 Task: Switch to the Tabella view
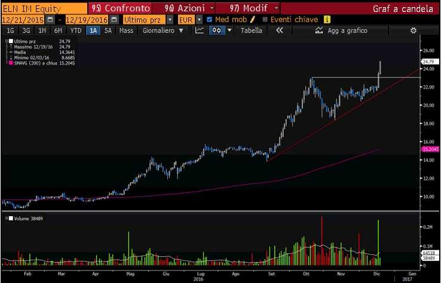pyautogui.click(x=251, y=30)
